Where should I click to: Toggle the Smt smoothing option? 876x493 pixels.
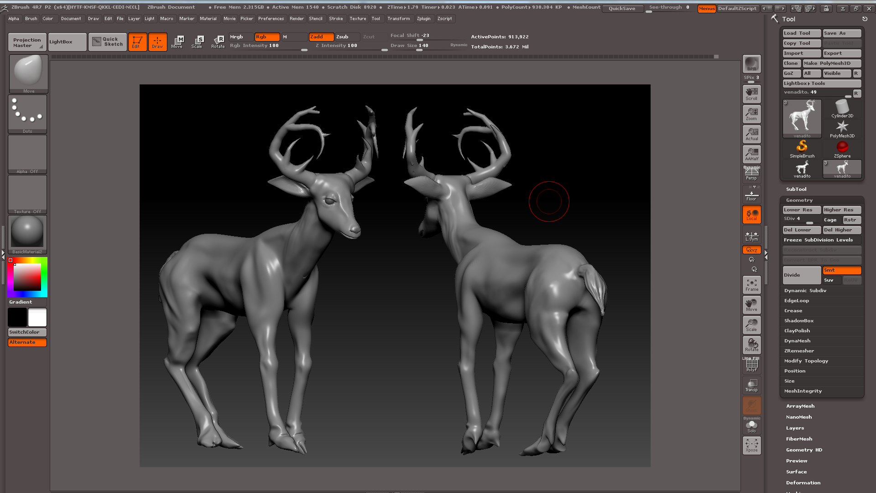click(842, 270)
